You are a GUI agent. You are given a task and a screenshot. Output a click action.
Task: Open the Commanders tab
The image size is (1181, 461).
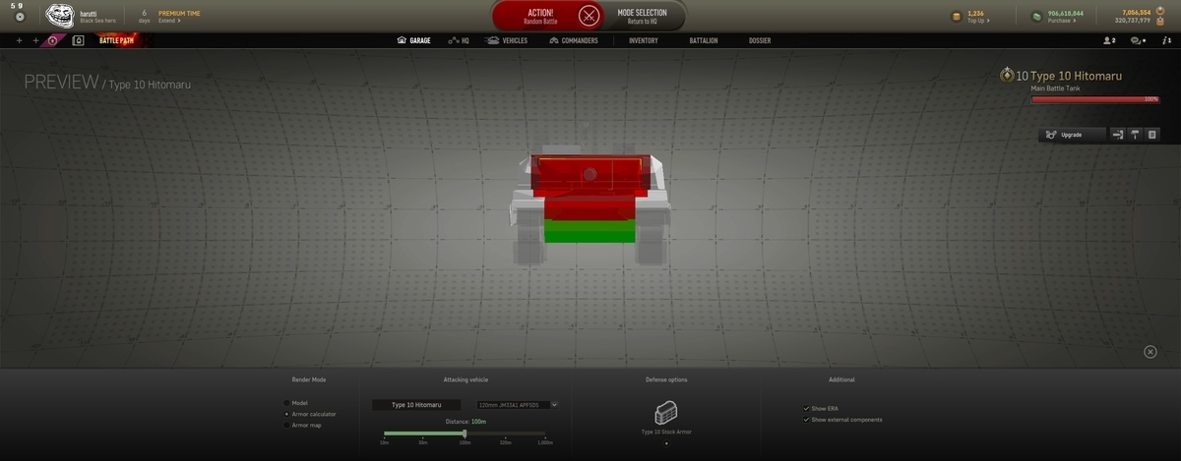[x=574, y=41]
